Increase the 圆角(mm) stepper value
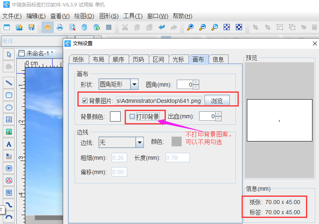The image size is (319, 224). [196, 82]
